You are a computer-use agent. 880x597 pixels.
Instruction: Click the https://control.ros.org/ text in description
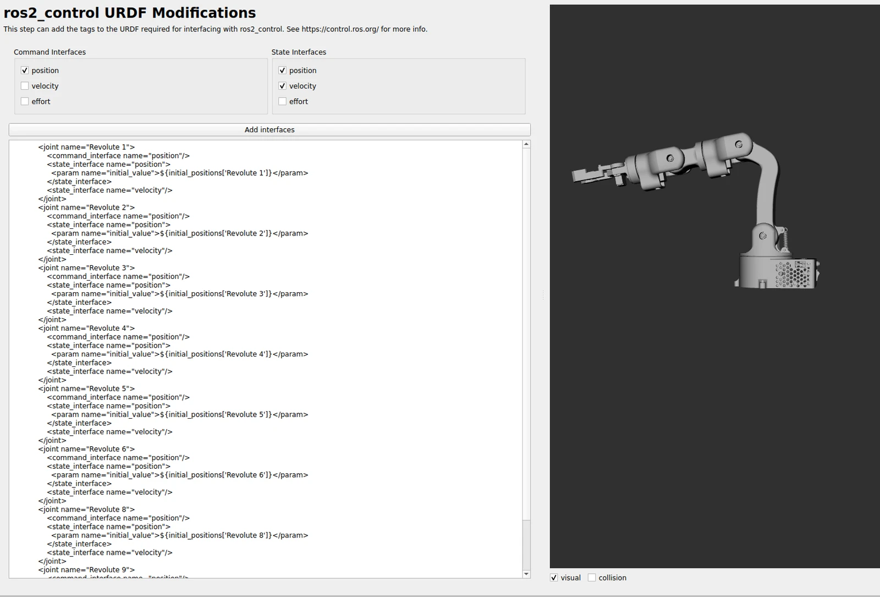pyautogui.click(x=340, y=29)
